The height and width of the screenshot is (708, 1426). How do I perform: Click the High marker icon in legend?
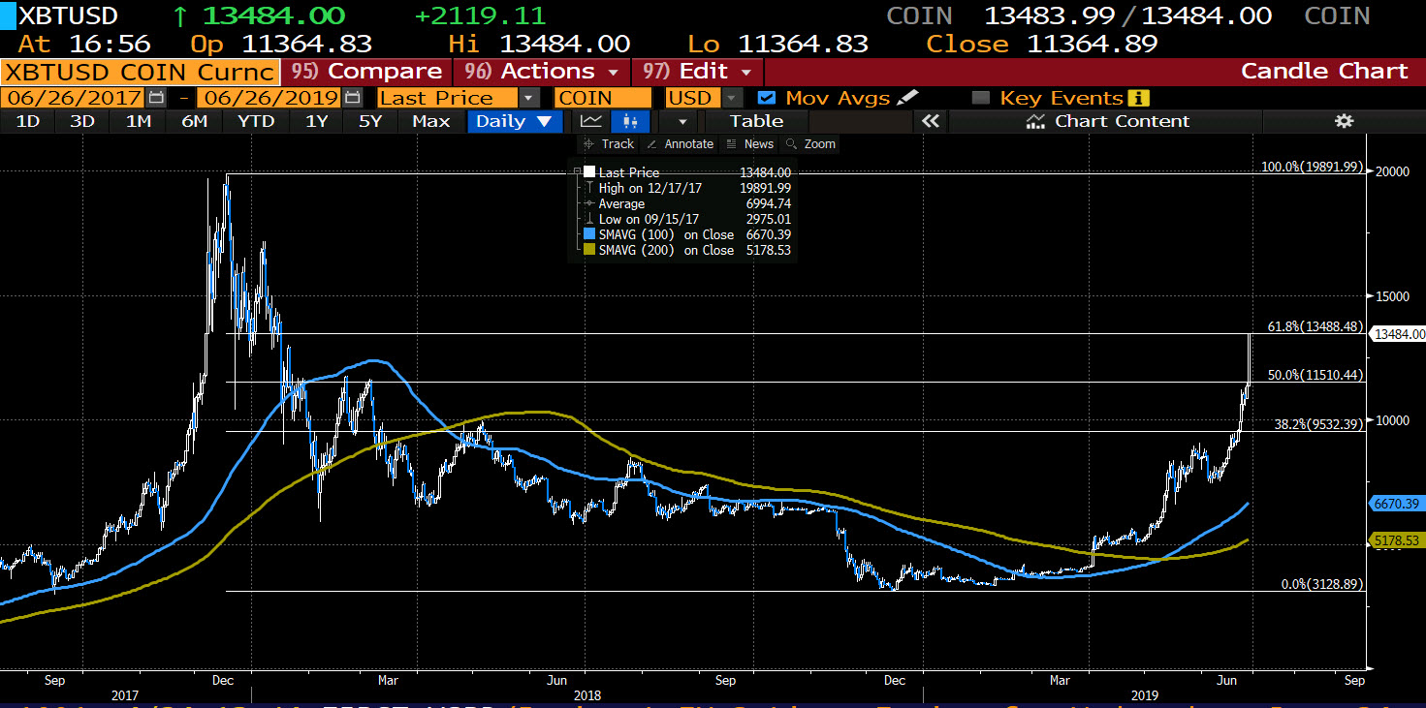[x=589, y=188]
